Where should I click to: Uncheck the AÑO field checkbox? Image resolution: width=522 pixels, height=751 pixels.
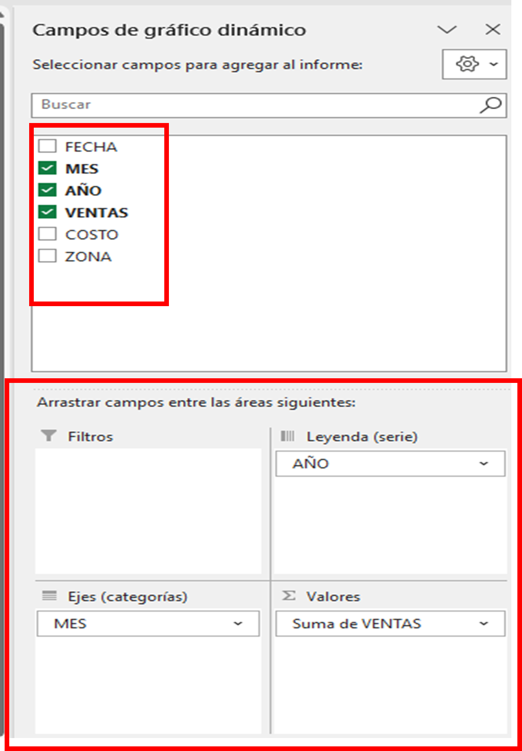pyautogui.click(x=47, y=190)
